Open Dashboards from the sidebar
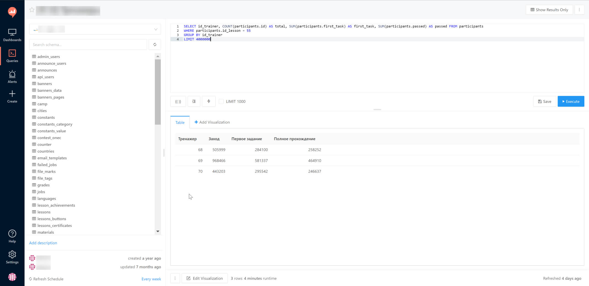Viewport: 589px width, 286px height. (12, 35)
